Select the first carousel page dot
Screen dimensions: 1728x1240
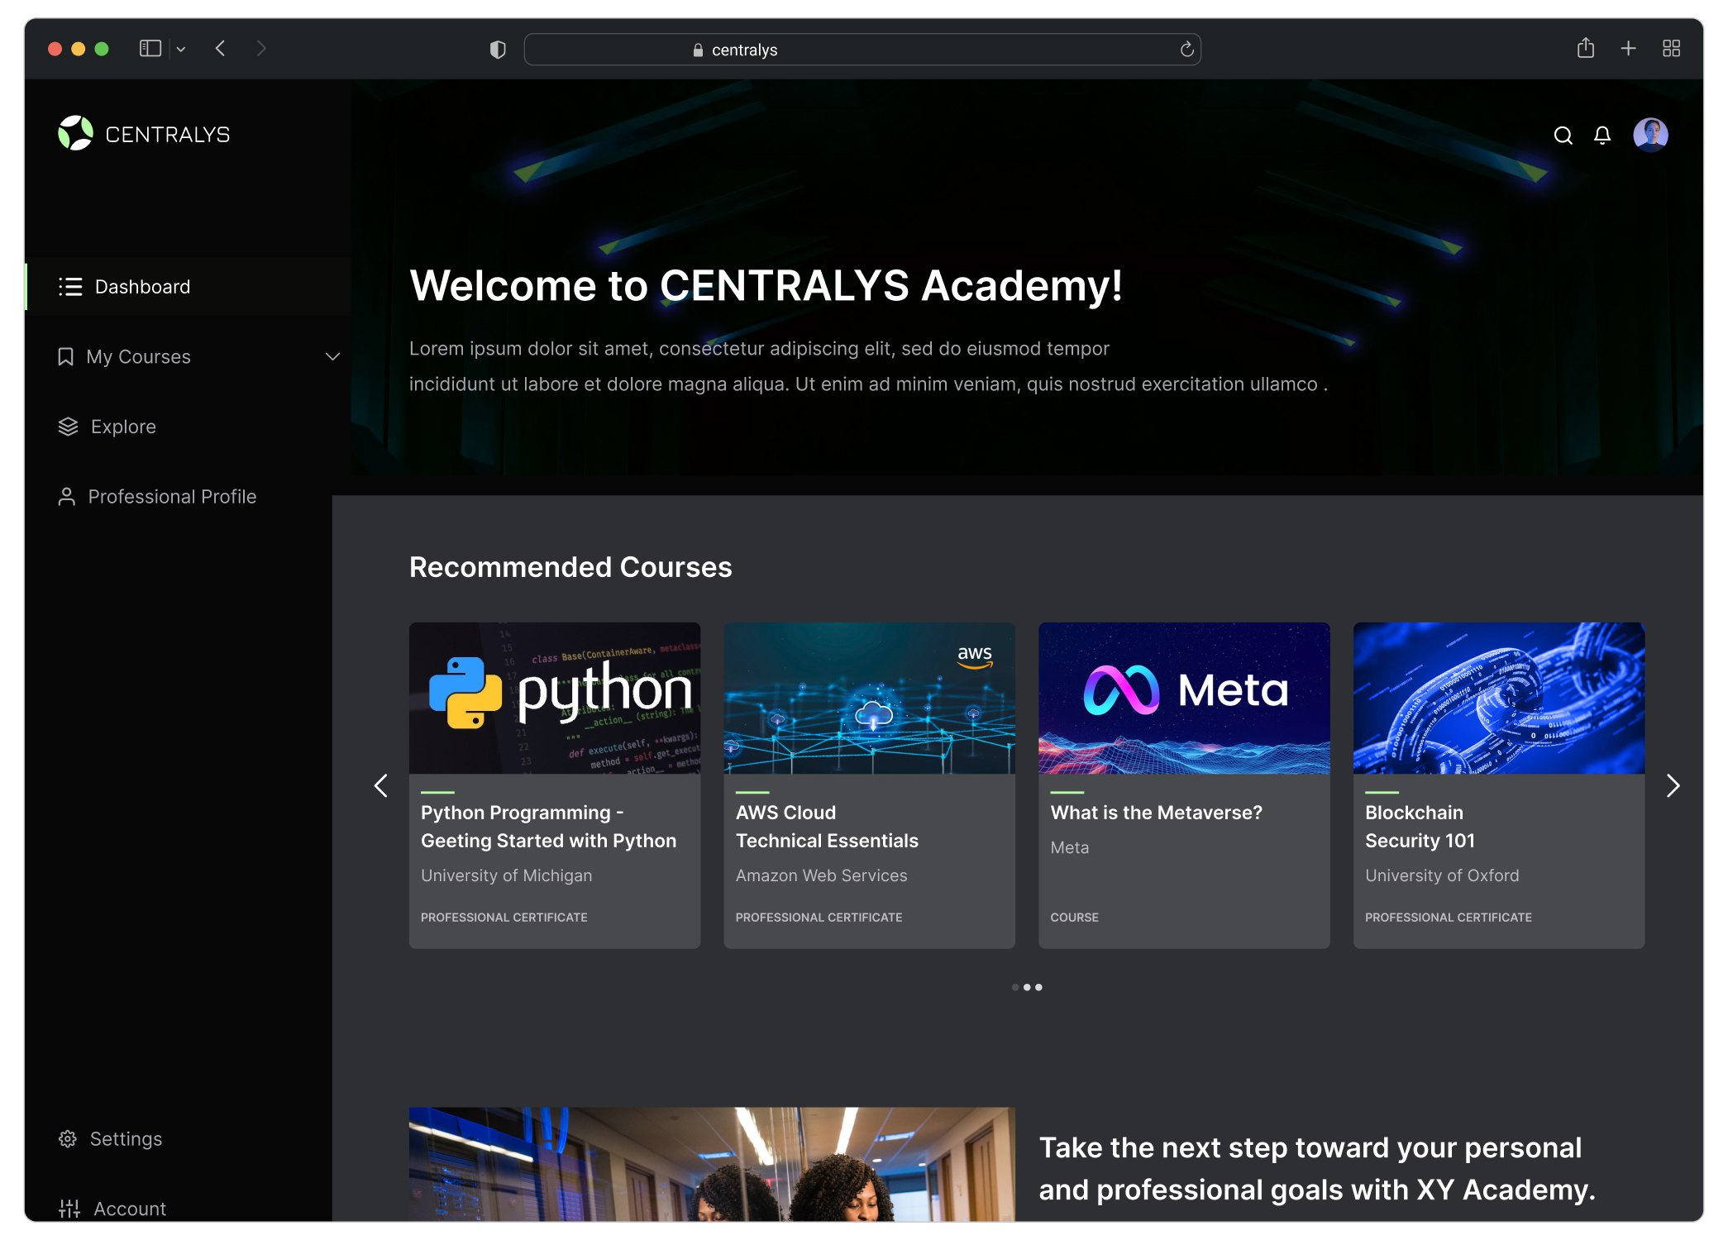click(x=1015, y=987)
